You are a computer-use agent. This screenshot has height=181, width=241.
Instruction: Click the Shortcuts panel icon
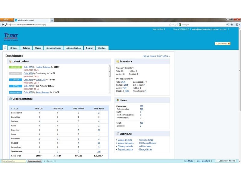click(x=118, y=134)
